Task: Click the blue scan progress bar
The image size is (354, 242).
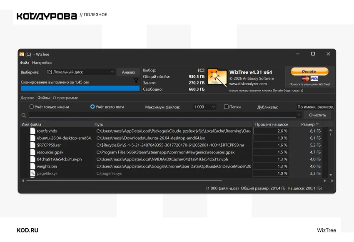Action: coord(80,88)
